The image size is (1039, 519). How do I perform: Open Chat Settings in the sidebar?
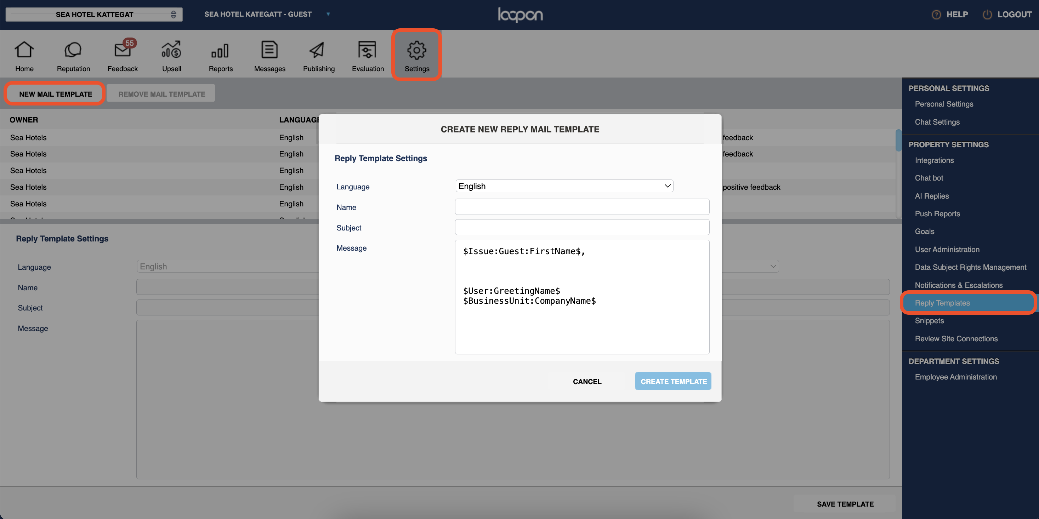(937, 122)
